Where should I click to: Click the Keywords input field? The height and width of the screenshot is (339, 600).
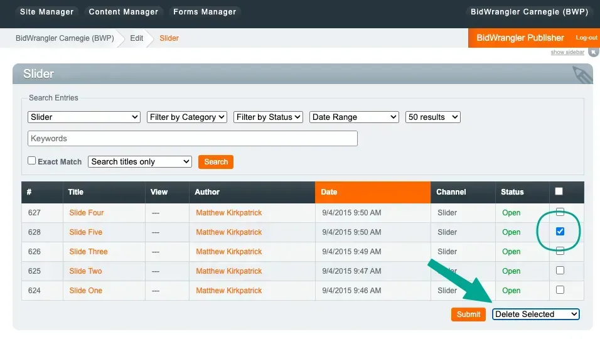pos(193,139)
